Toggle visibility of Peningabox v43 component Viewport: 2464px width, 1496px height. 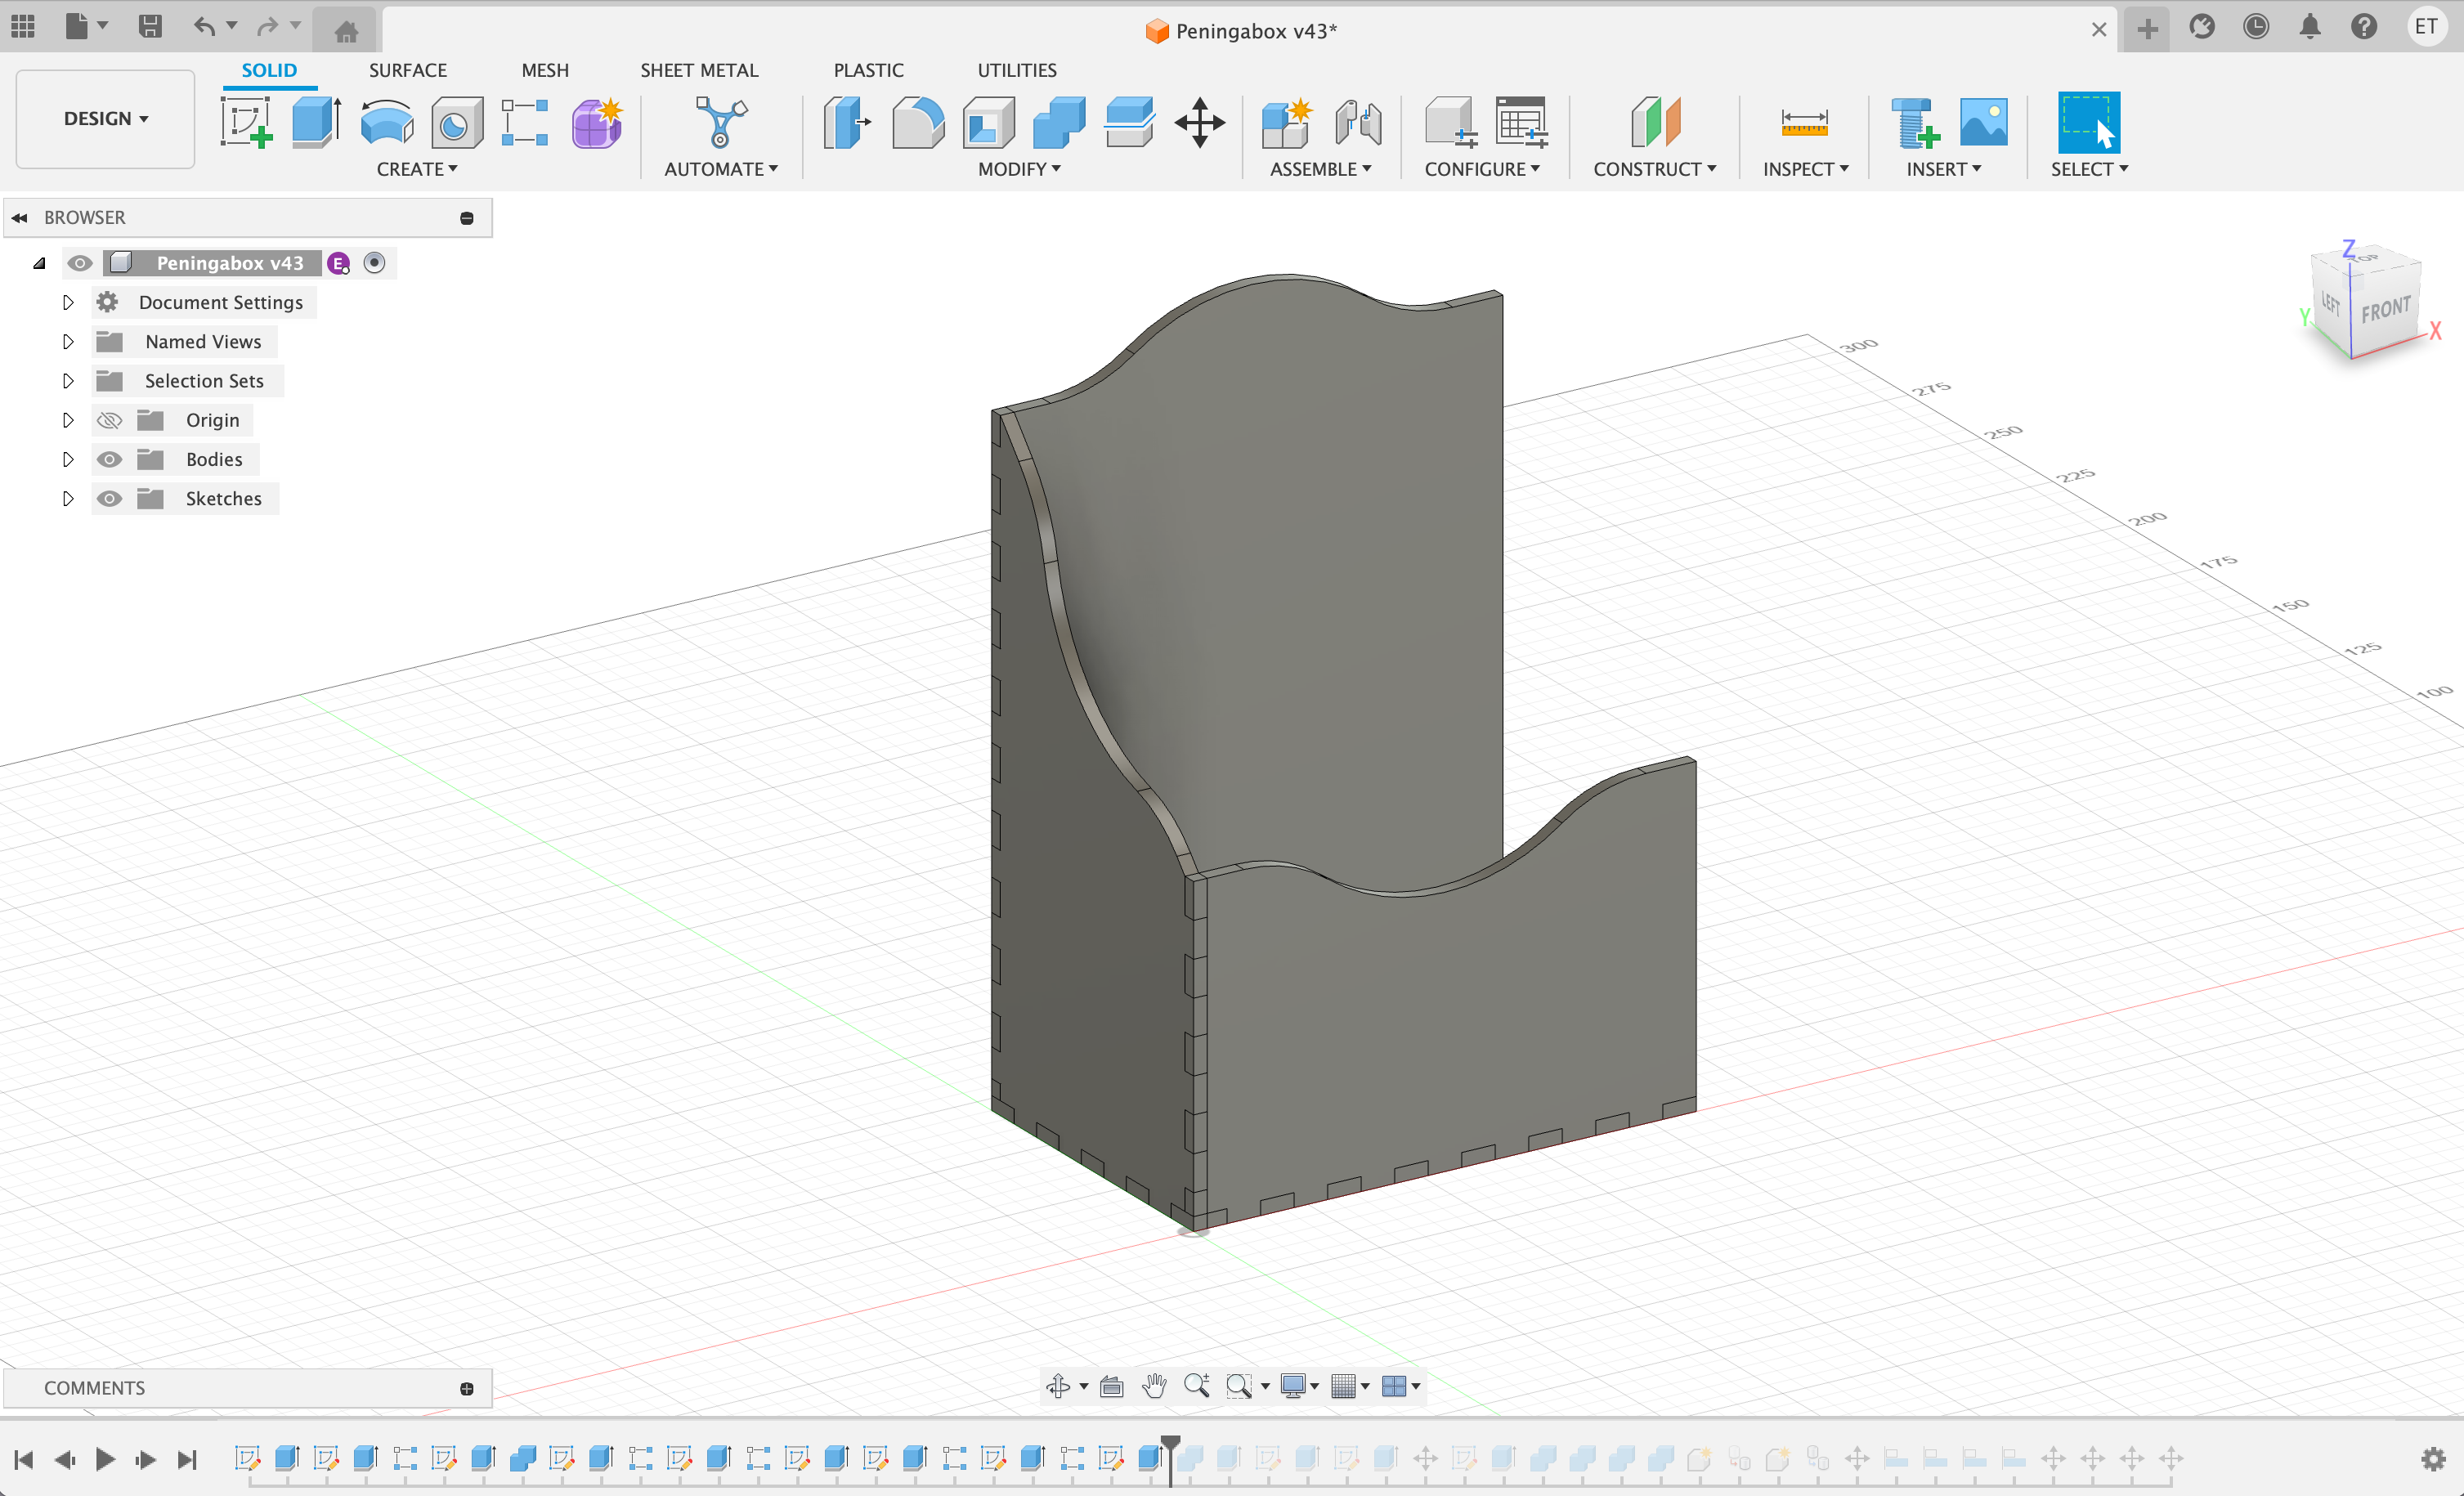[80, 263]
